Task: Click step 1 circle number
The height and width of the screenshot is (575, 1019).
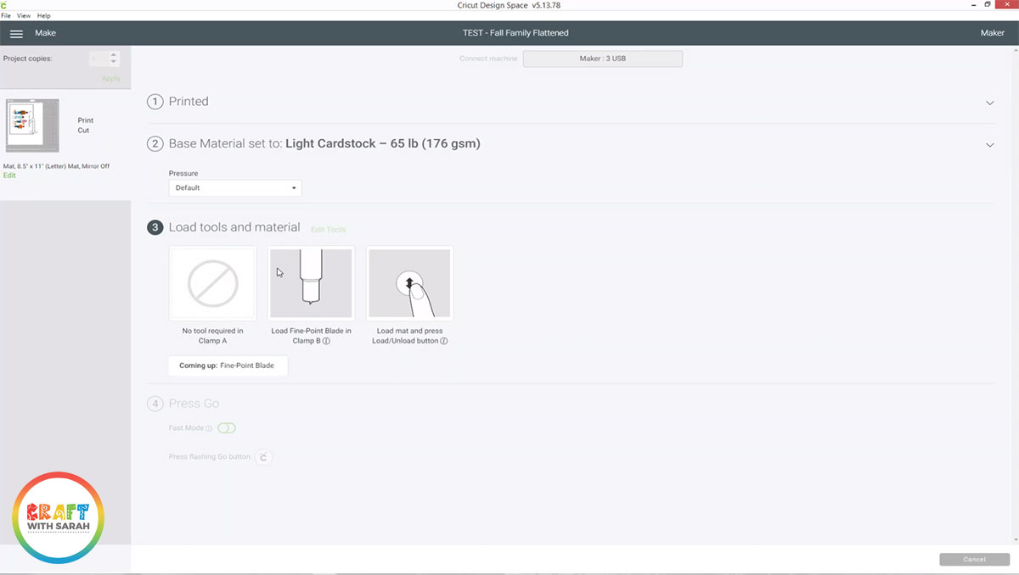Action: point(155,102)
